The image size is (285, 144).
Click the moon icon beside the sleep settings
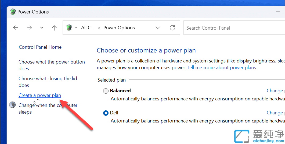pyautogui.click(x=12, y=105)
